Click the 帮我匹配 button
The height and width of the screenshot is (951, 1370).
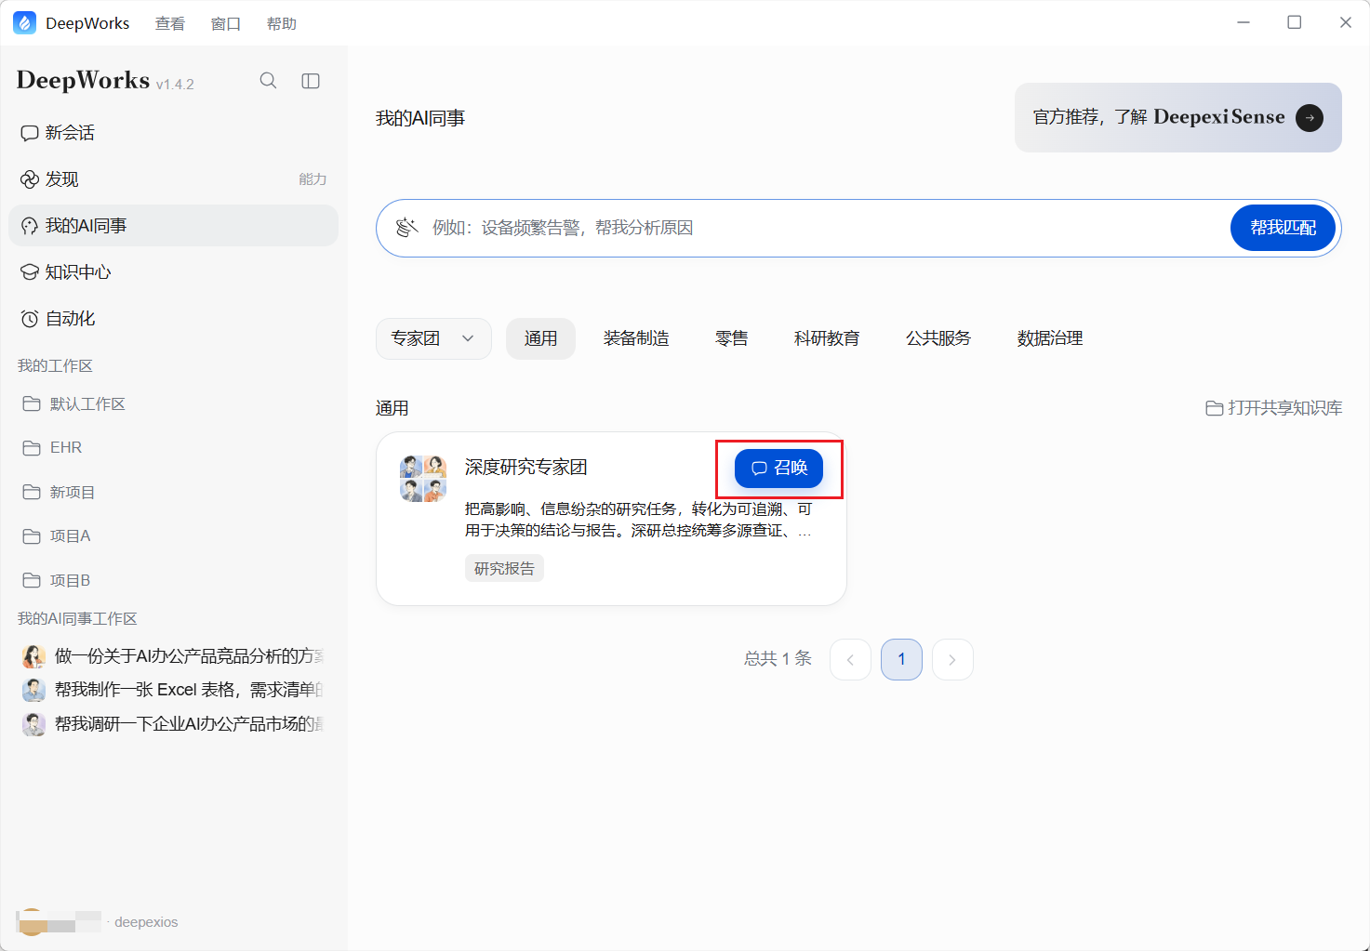tap(1283, 228)
